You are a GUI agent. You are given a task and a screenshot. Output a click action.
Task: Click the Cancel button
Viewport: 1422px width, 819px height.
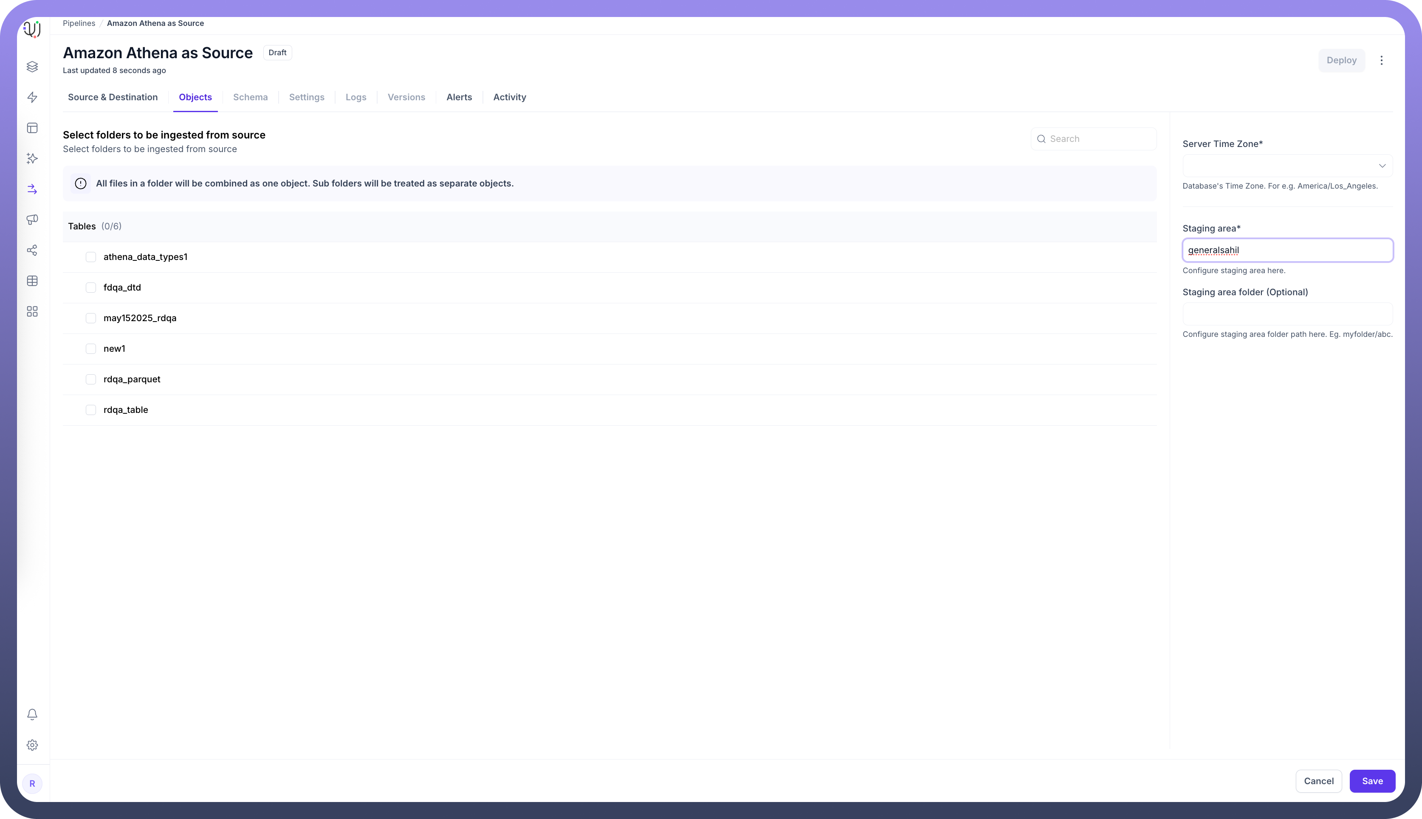(1318, 781)
